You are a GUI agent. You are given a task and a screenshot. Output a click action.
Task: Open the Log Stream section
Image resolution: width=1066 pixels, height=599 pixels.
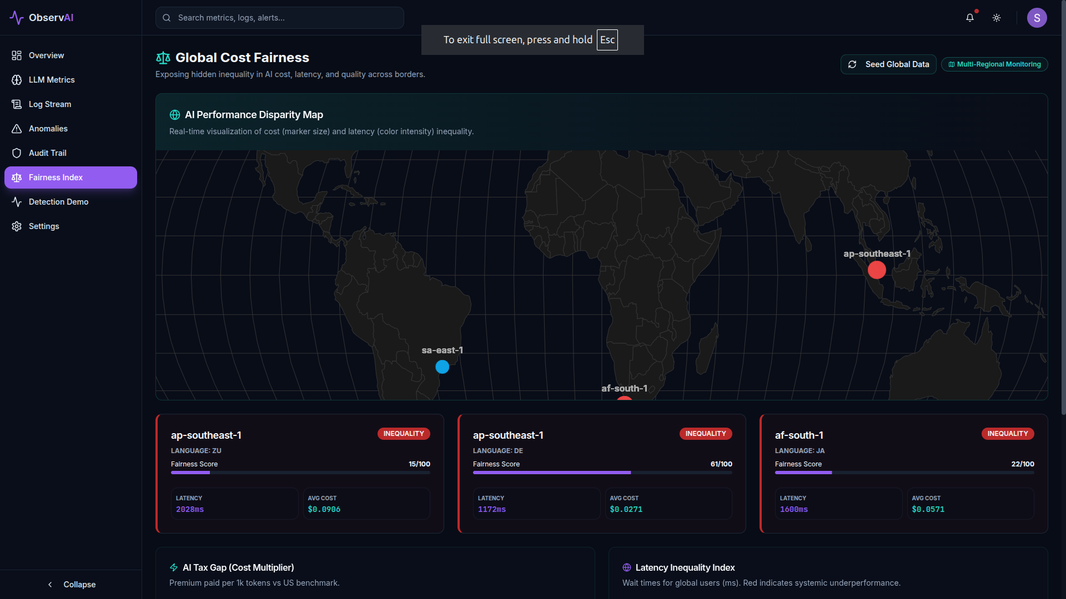[50, 104]
